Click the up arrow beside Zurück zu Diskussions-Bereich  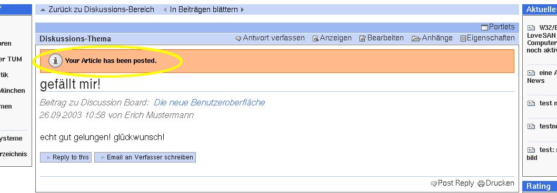pos(43,10)
